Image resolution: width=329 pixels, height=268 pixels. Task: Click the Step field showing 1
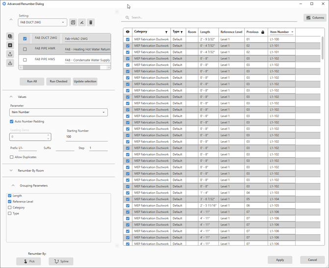click(x=99, y=148)
